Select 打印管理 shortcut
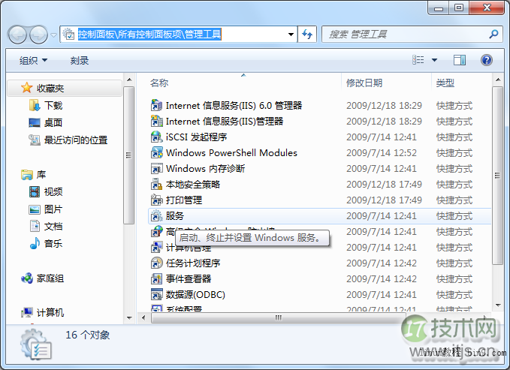The width and height of the screenshot is (510, 370). tap(184, 200)
